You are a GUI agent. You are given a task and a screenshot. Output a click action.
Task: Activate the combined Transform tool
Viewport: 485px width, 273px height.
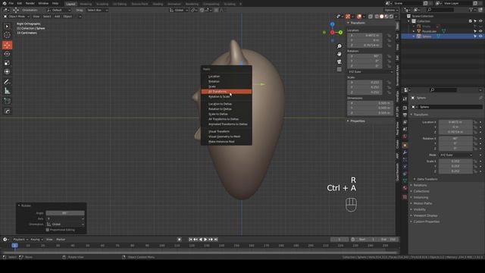tap(7, 72)
